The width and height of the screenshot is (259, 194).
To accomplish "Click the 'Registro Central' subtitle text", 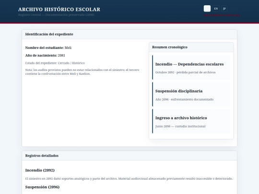I will tap(56, 15).
